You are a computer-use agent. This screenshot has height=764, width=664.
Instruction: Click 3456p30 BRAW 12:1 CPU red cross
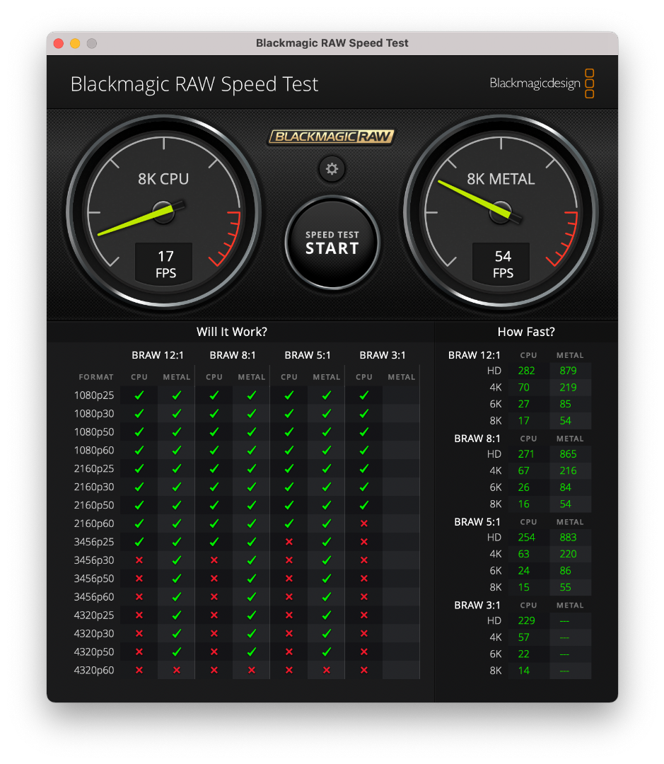coord(139,560)
